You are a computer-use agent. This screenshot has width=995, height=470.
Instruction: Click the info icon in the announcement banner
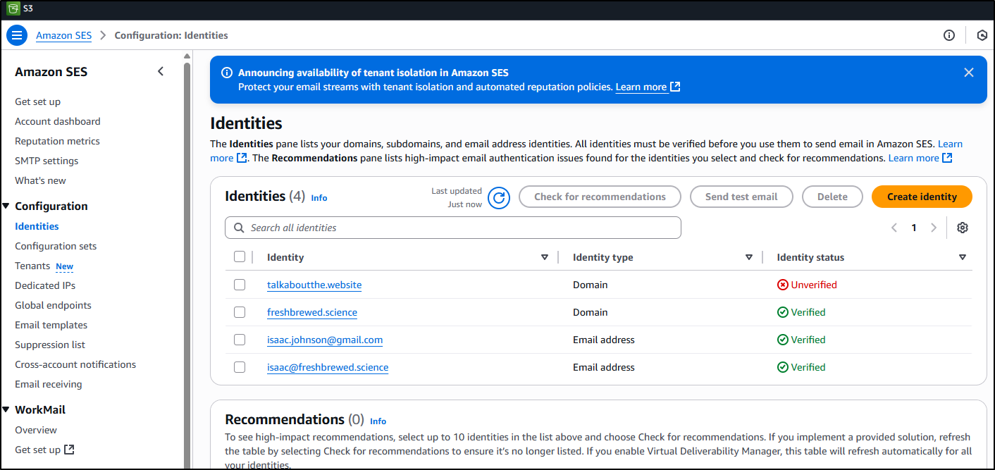pyautogui.click(x=227, y=73)
